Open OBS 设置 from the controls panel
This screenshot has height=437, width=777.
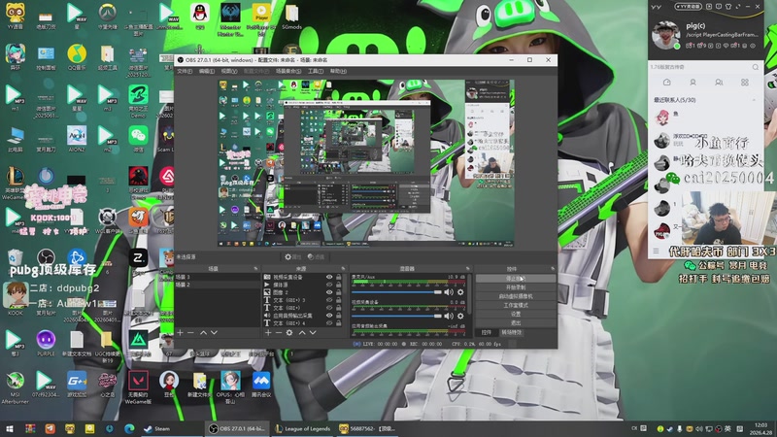[516, 314]
